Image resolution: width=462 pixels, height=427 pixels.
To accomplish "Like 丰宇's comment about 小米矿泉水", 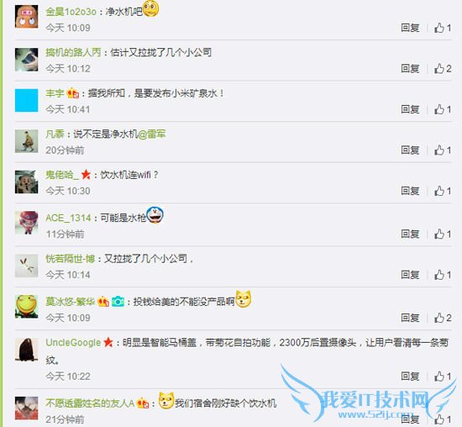I will pos(442,109).
